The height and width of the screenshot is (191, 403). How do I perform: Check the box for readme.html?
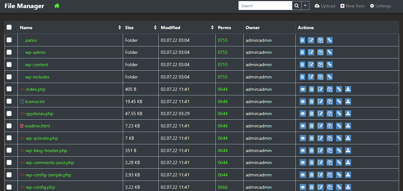point(9,126)
